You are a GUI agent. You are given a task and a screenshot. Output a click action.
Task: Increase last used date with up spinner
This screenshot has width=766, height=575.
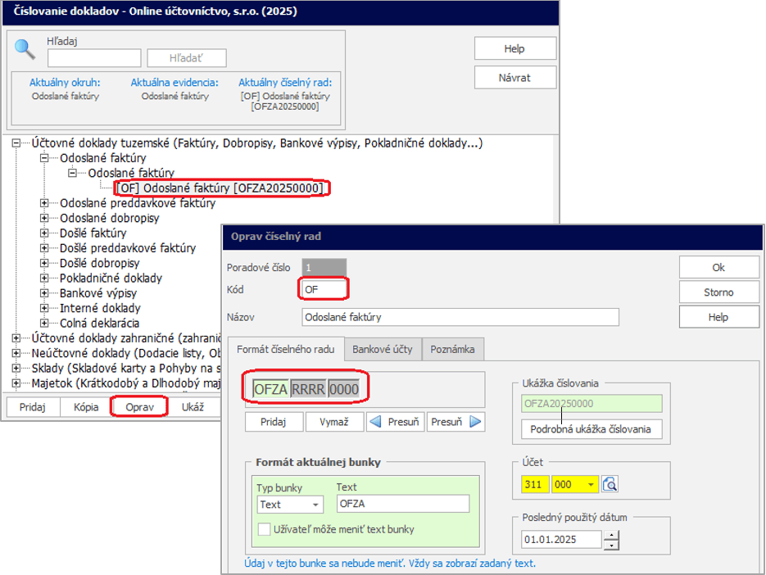click(x=612, y=535)
